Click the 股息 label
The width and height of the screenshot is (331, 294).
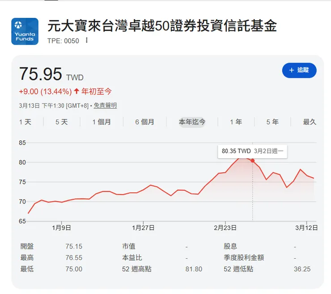[230, 246]
